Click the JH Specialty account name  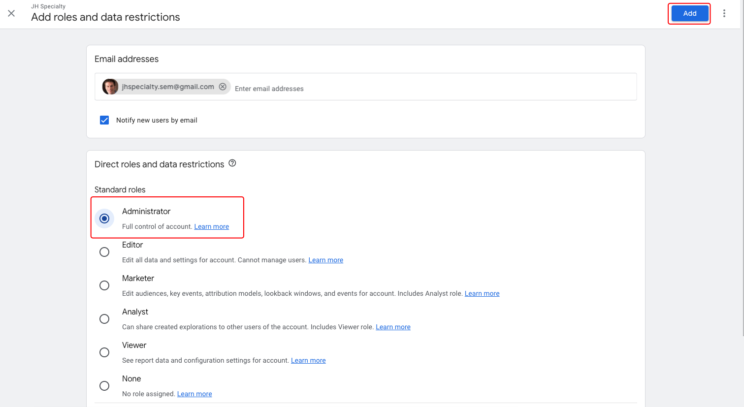coord(48,6)
